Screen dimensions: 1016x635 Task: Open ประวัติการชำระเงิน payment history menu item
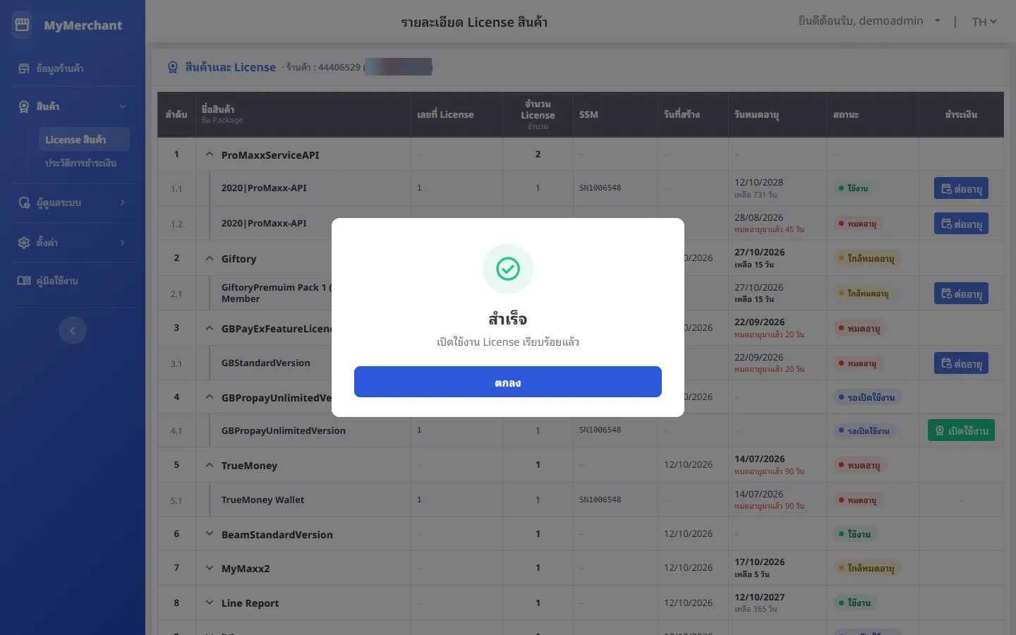click(80, 163)
